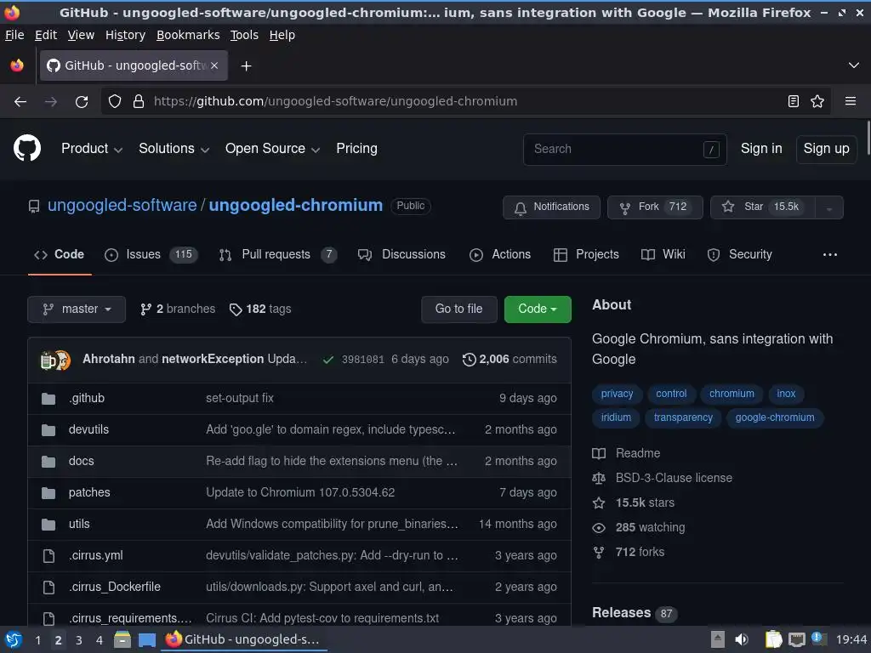Switch to the Pull requests tab
The height and width of the screenshot is (653, 871).
pos(278,254)
